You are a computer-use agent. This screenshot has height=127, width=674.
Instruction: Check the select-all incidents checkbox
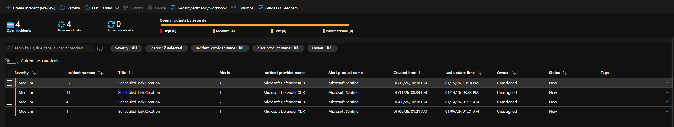coord(10,73)
